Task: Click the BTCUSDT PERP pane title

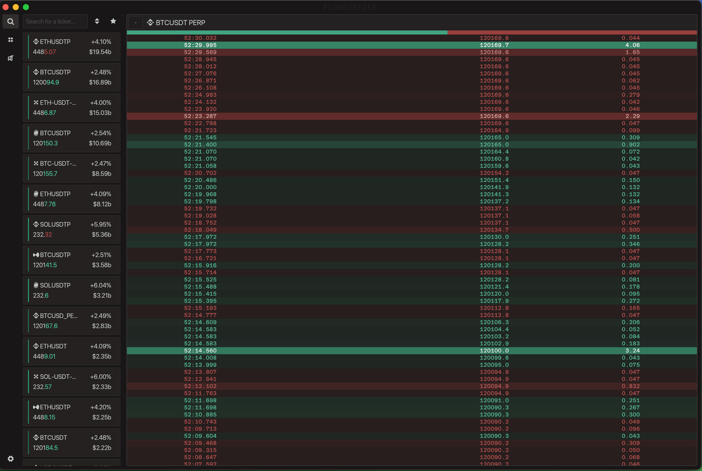Action: coord(180,23)
